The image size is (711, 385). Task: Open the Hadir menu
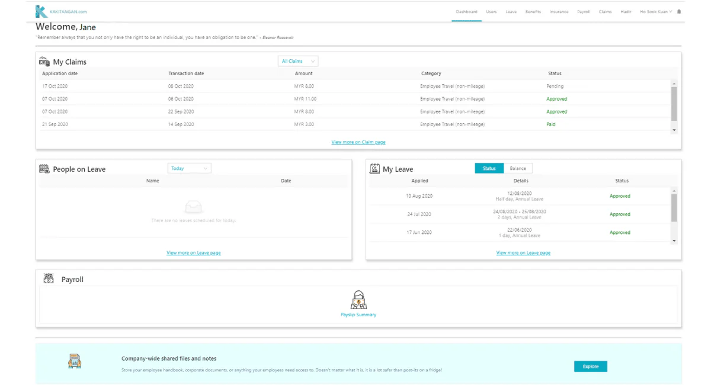pos(626,11)
